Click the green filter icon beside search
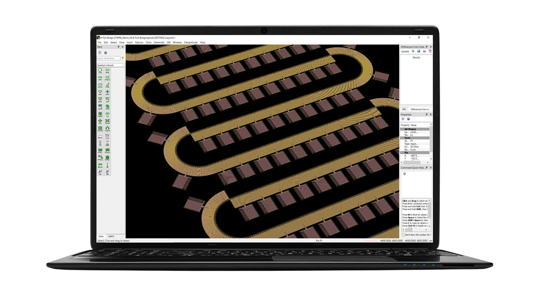 pyautogui.click(x=123, y=58)
